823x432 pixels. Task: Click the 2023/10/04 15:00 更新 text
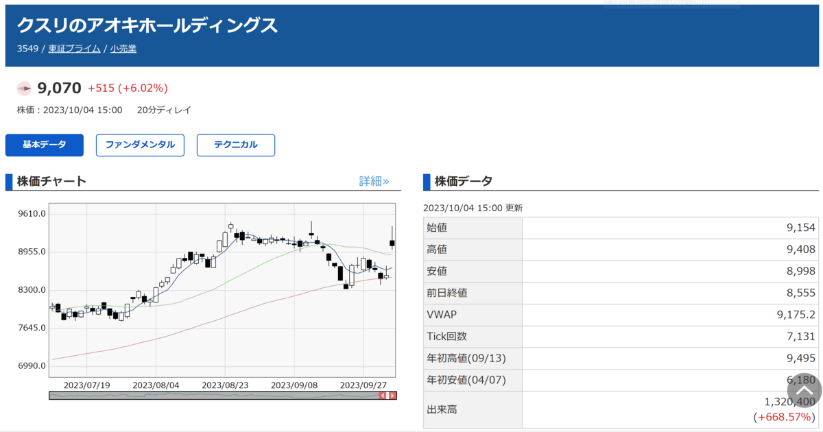click(473, 208)
